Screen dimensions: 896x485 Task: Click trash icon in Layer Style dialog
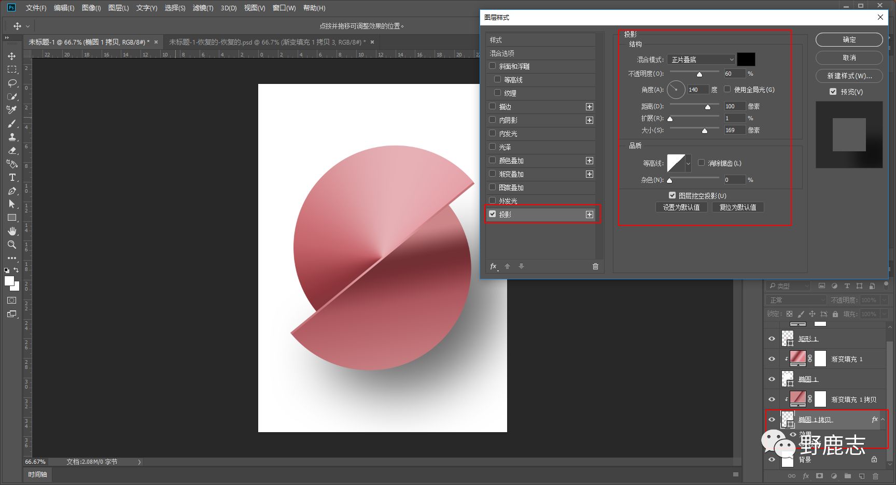(x=595, y=266)
